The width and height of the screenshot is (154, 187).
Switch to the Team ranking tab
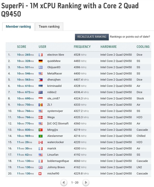(49, 26)
